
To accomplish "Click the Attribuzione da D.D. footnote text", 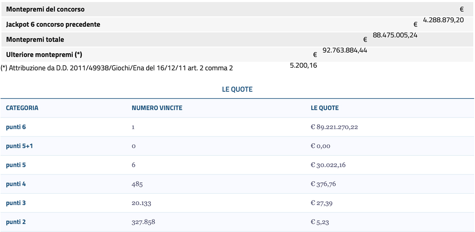I will [x=117, y=68].
